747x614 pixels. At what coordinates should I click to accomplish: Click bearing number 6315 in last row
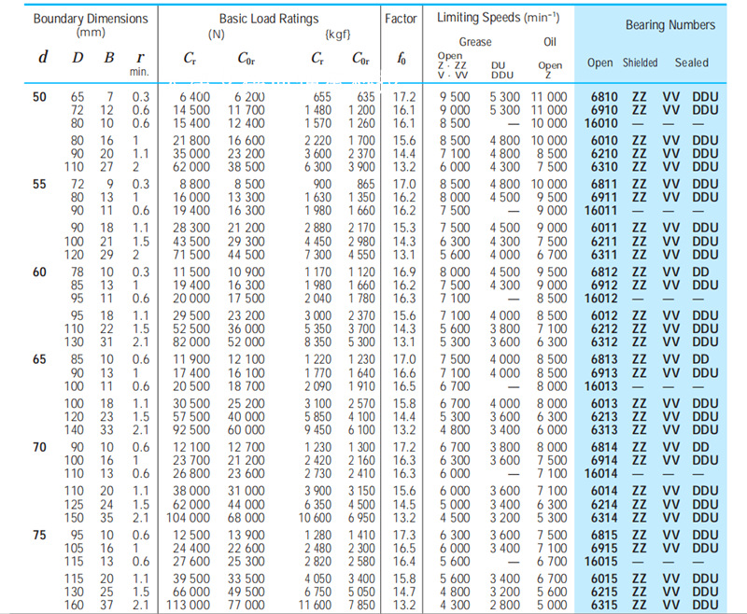(x=604, y=605)
